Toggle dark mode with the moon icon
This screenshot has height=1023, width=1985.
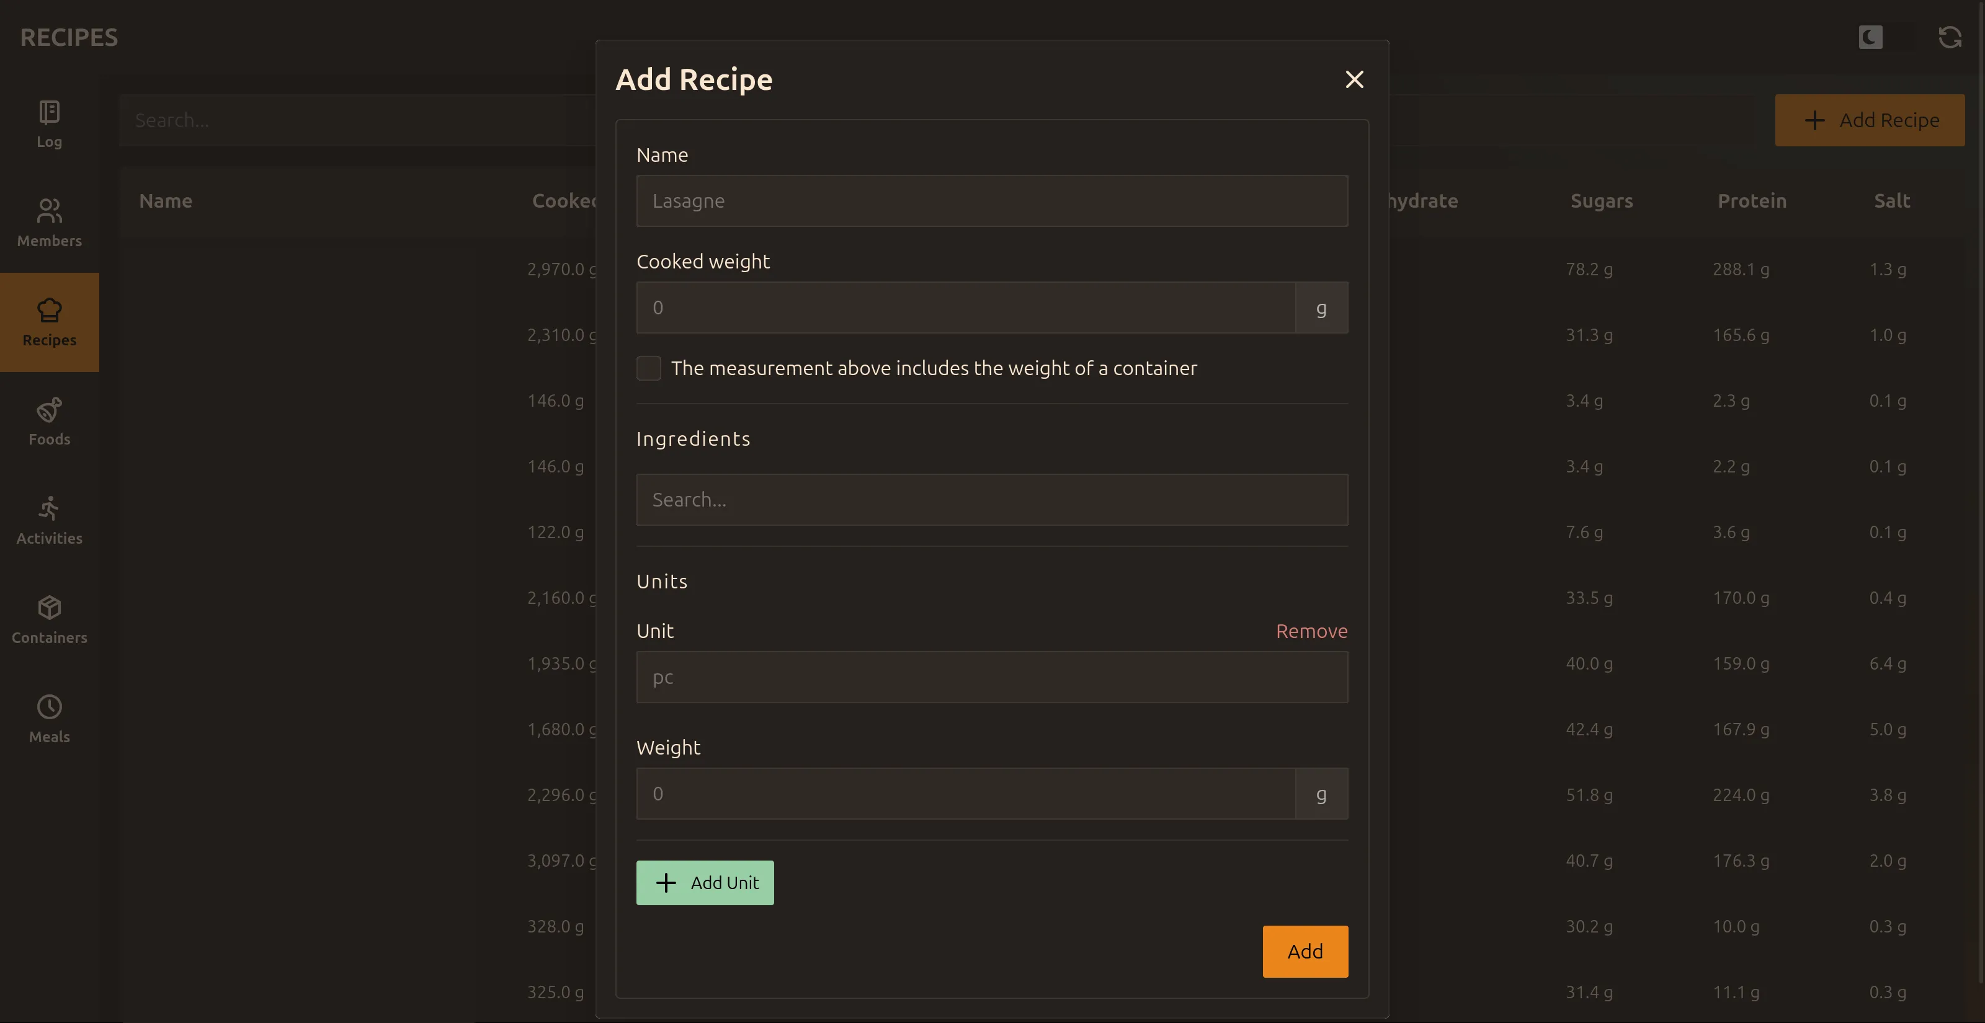1870,36
